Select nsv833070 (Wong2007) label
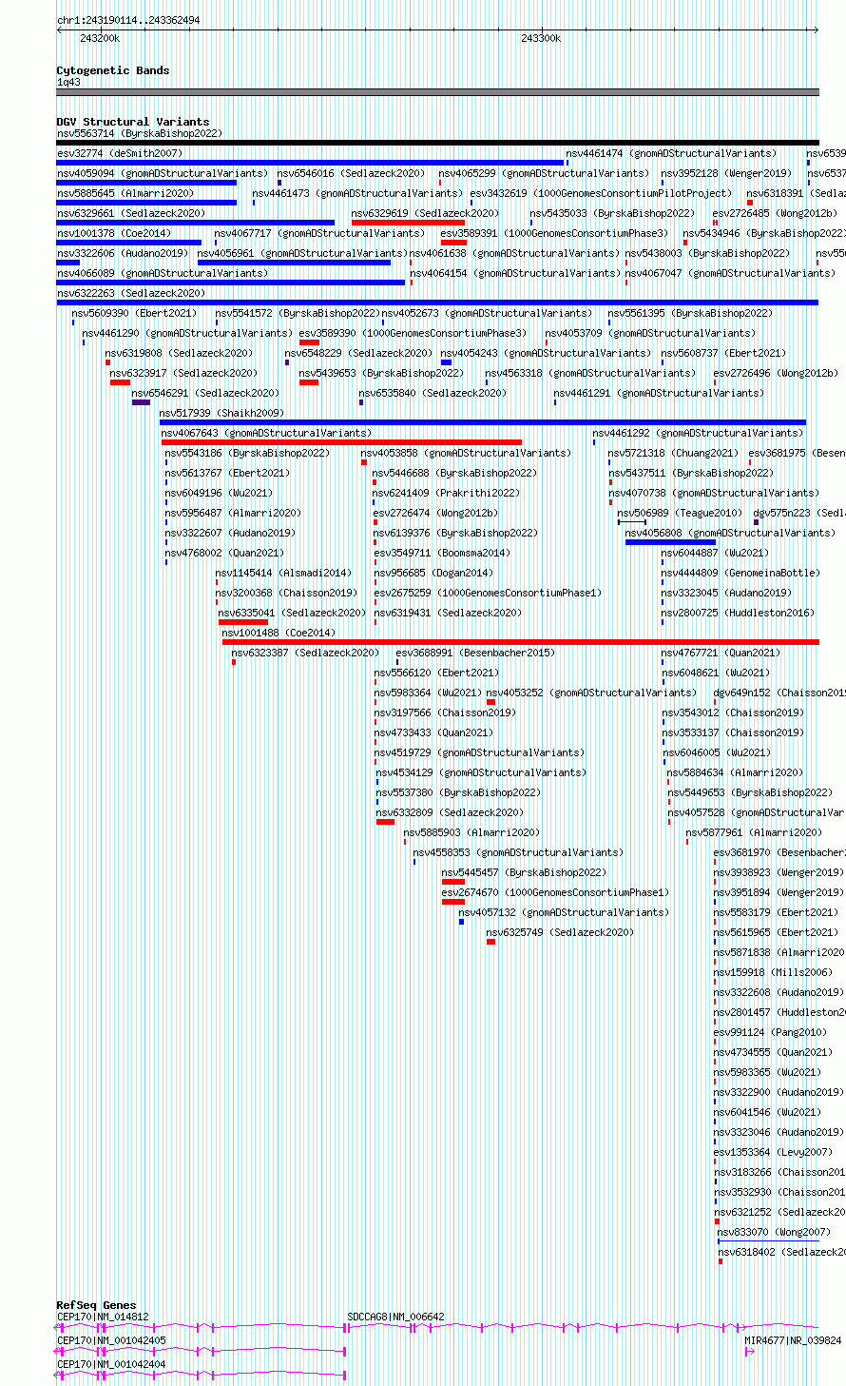The image size is (846, 1386). click(x=775, y=1232)
